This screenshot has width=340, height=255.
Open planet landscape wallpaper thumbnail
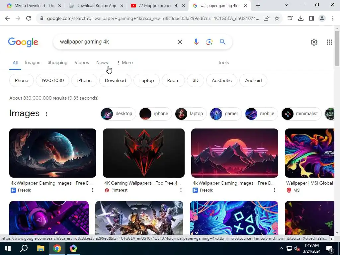pos(53,153)
